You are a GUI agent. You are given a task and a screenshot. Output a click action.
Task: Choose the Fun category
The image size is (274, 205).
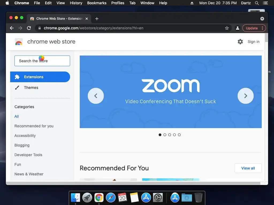point(18,164)
